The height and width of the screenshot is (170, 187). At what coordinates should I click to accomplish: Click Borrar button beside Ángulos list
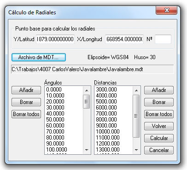click(x=26, y=102)
